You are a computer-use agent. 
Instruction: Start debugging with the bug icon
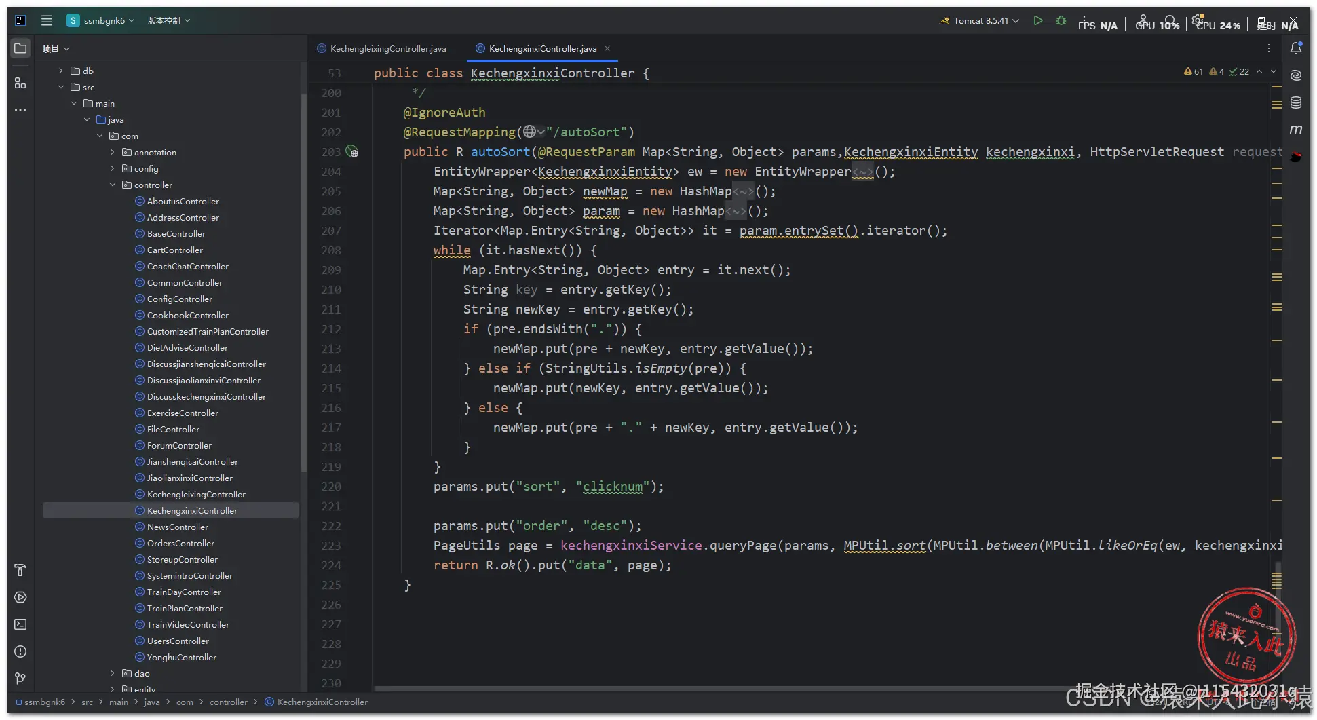[1061, 20]
